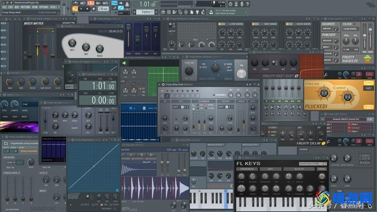Open the Piano Roll toolbar icon
Screen dimensions: 377x212
(x=174, y=12)
